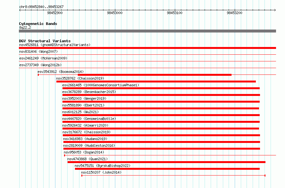Click the thick red bar of nsv4526811

[147, 48]
